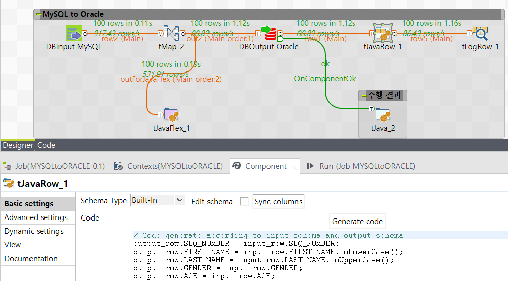The width and height of the screenshot is (508, 281).
Task: Open the Component tab
Action: coord(265,166)
